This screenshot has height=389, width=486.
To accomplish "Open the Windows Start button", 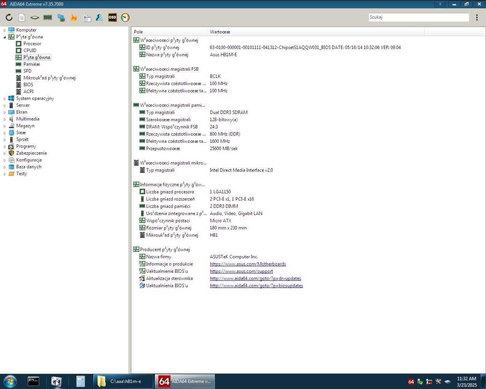I will tap(10, 381).
